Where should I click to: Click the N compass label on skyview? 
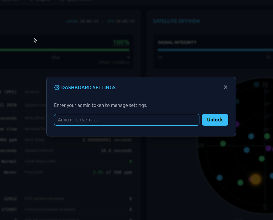265,84
